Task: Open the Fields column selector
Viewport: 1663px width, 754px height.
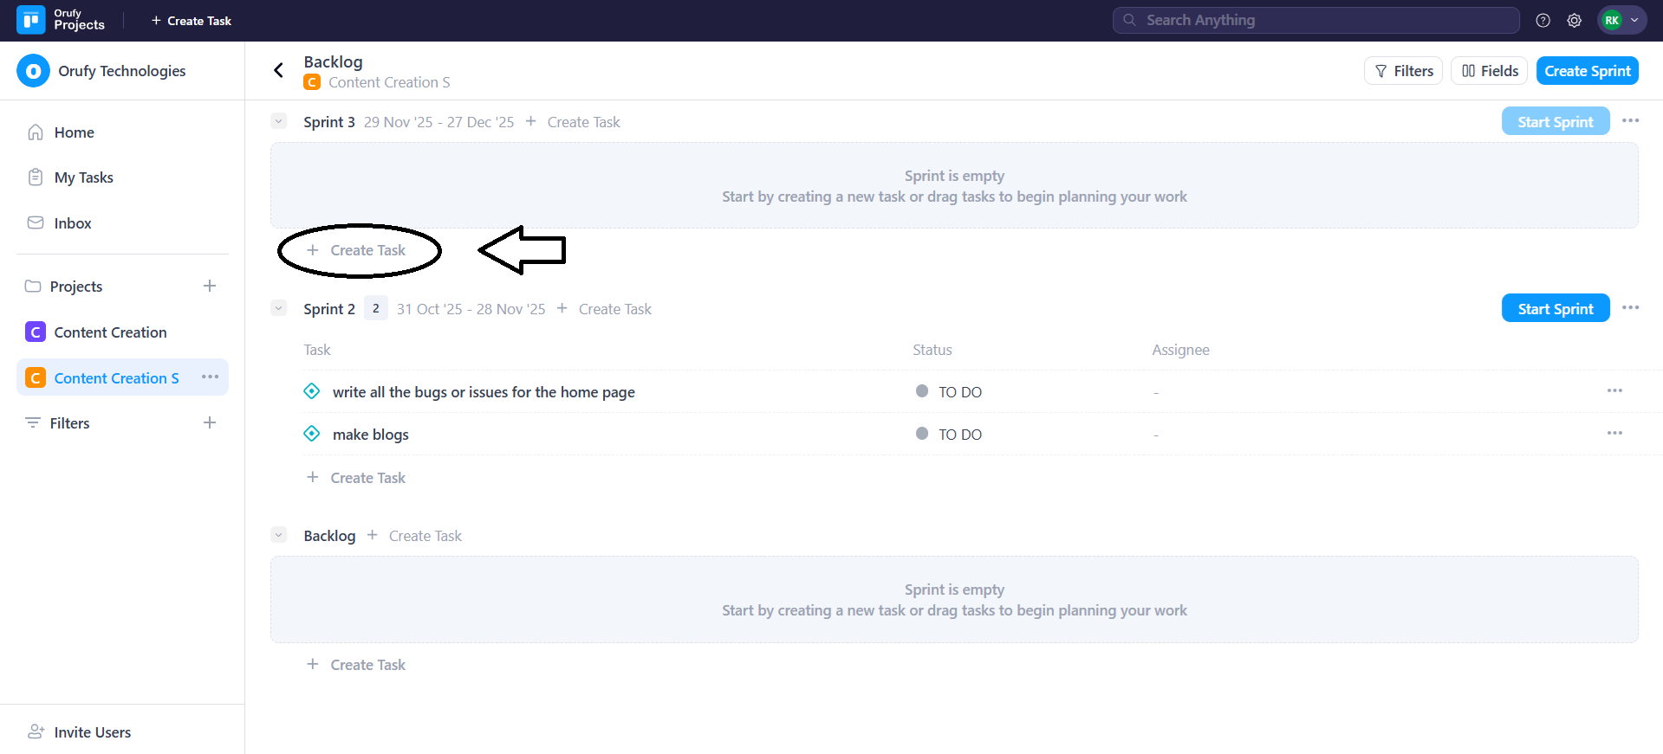Action: (1489, 71)
